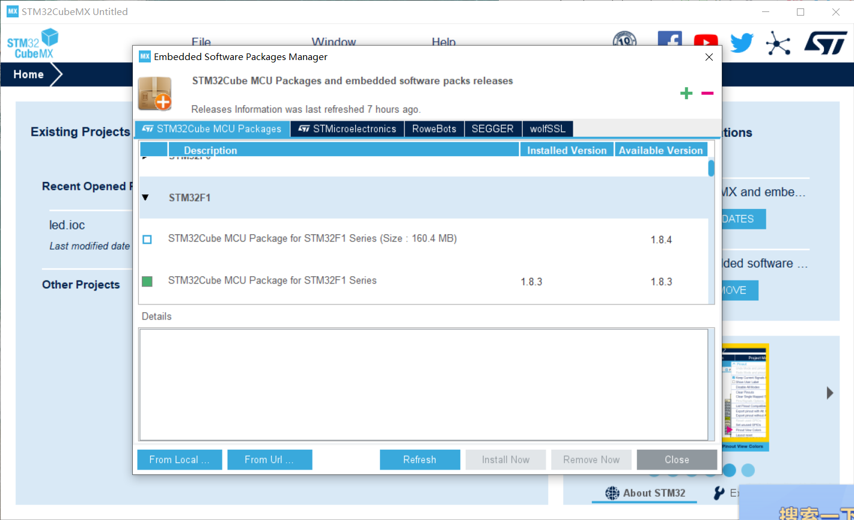Image resolution: width=854 pixels, height=520 pixels.
Task: Switch to the STMicroelectronics tab
Action: click(347, 129)
